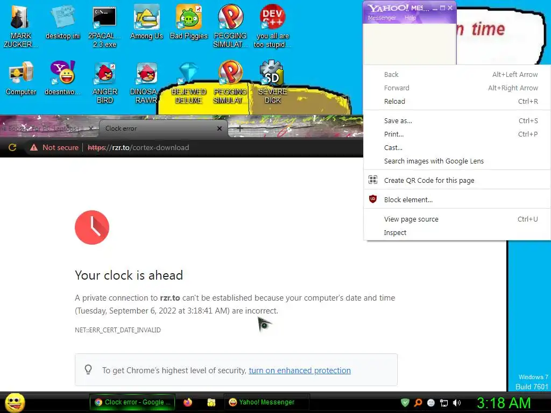This screenshot has width=551, height=413.
Task: Click the smiley face tray icon
Action: coord(431,403)
